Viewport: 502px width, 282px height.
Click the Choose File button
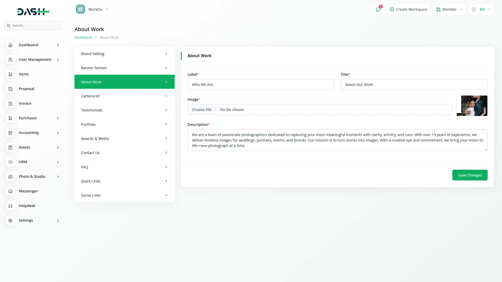click(202, 110)
